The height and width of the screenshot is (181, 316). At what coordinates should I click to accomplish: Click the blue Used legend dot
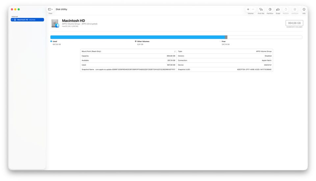click(x=51, y=41)
